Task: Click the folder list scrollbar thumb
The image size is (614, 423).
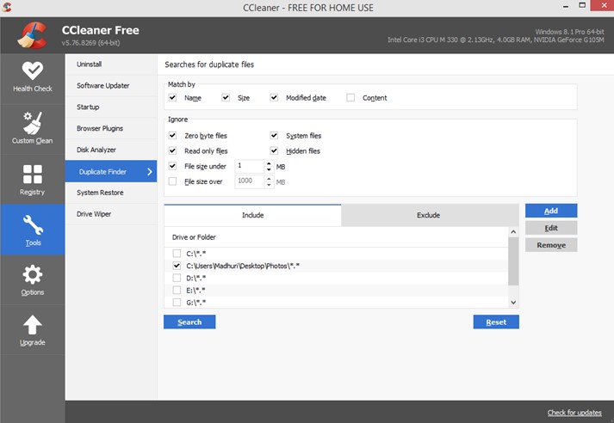Action: click(513, 261)
